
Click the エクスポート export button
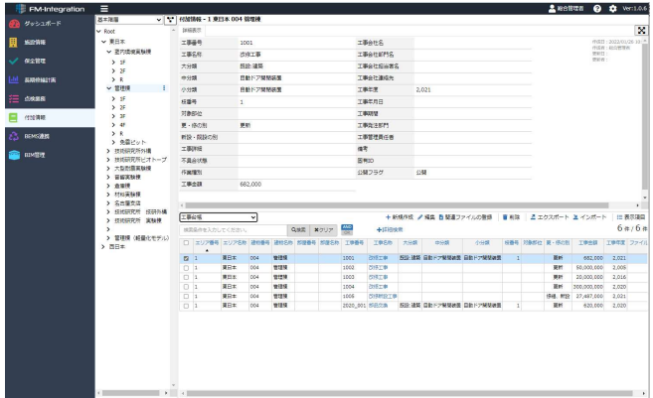click(550, 217)
